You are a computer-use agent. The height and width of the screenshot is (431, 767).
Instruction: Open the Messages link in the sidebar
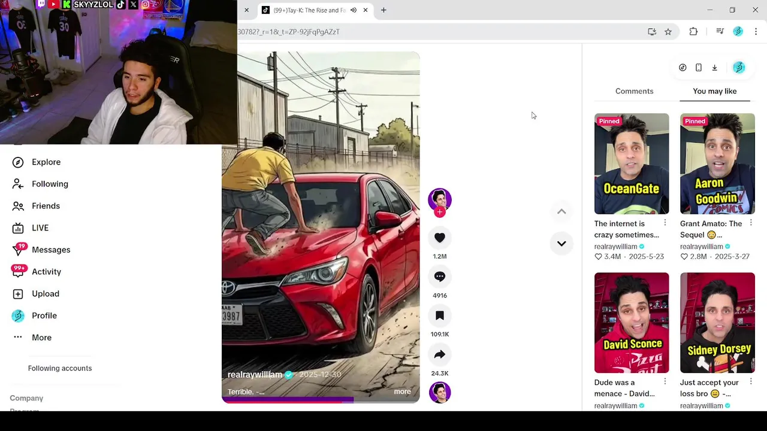click(51, 250)
